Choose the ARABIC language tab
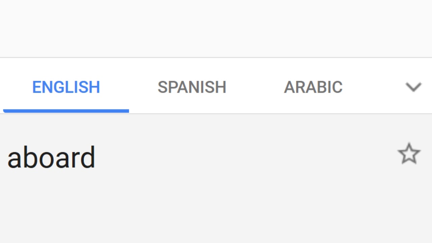 tap(313, 87)
